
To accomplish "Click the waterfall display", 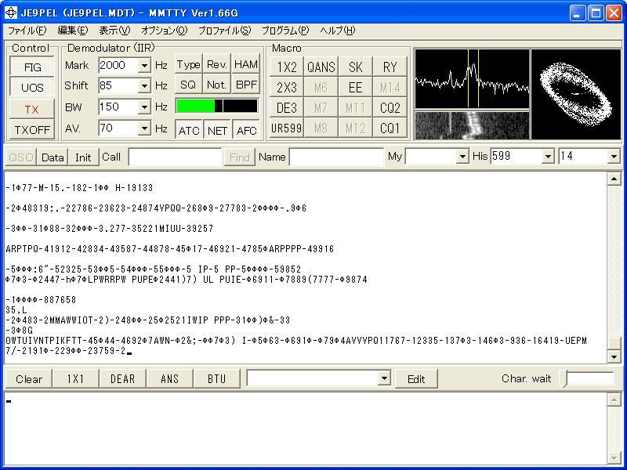I will pos(472,125).
